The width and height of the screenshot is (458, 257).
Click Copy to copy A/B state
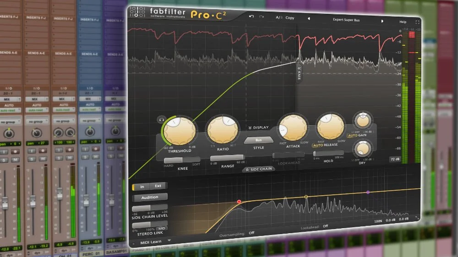click(x=290, y=18)
